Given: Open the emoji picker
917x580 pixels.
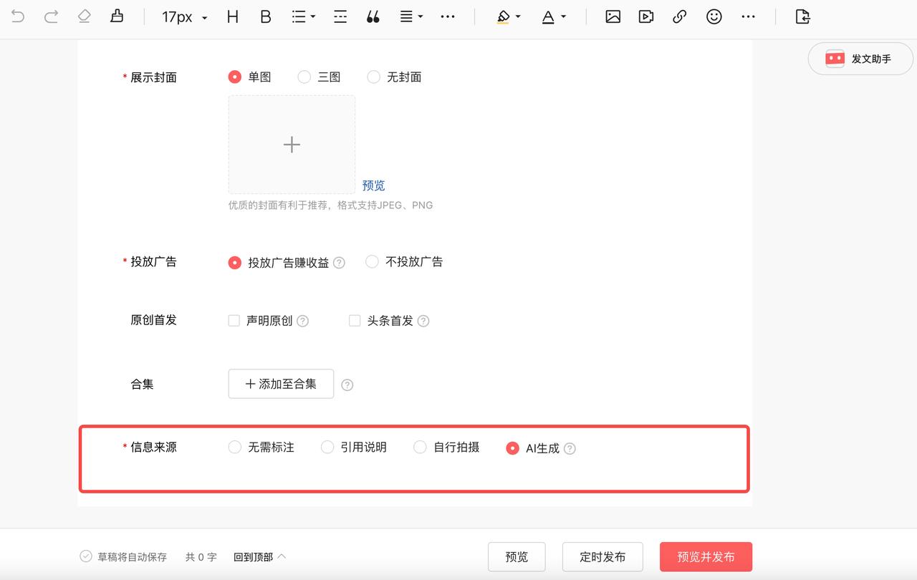Looking at the screenshot, I should (714, 16).
